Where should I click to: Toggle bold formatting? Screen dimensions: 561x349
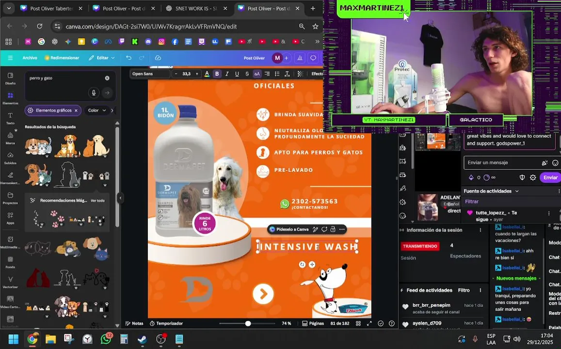217,74
